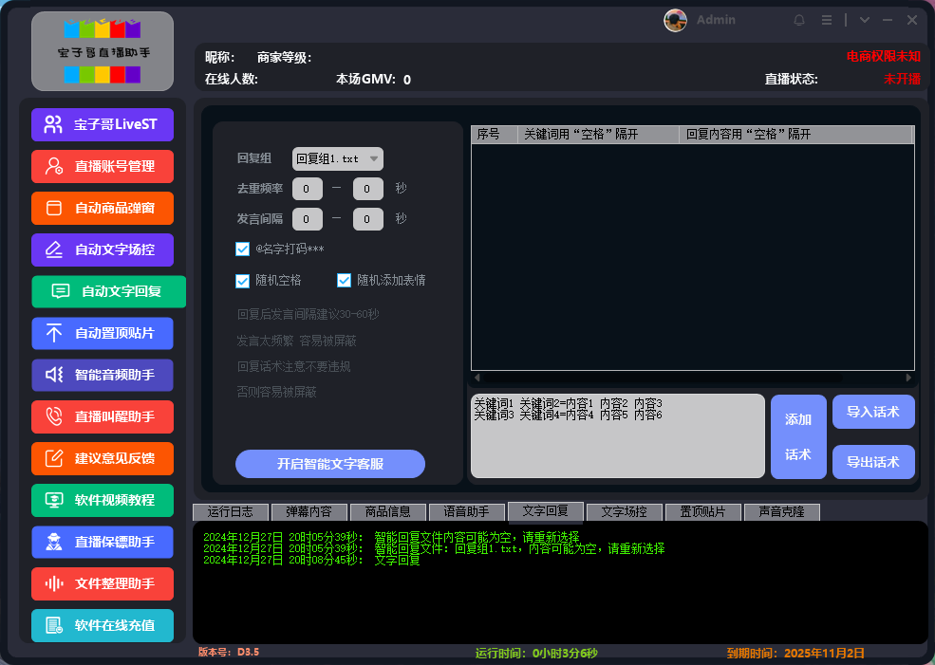Launch the 直播叫醒助手 feature
Image resolution: width=935 pixels, height=665 pixels.
102,416
